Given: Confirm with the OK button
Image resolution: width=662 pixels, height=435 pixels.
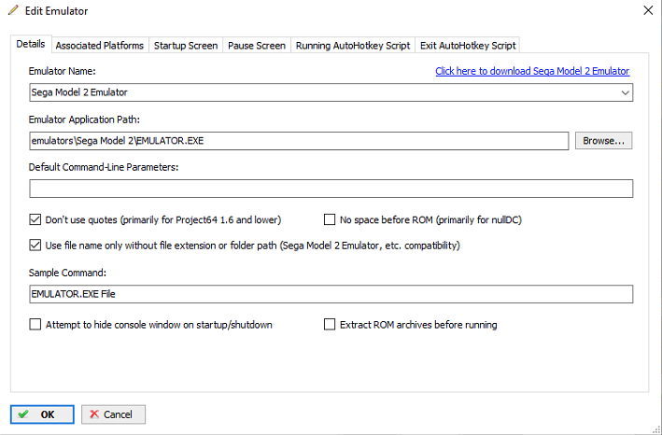Looking at the screenshot, I should pos(42,414).
